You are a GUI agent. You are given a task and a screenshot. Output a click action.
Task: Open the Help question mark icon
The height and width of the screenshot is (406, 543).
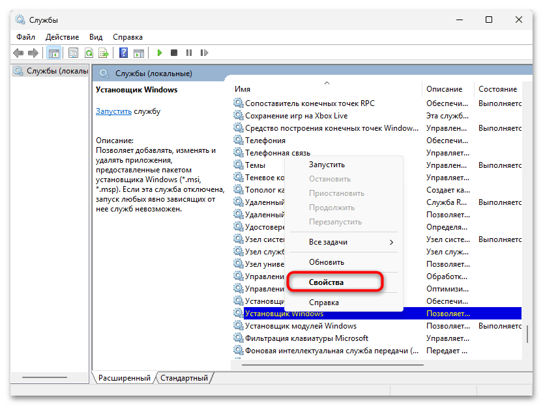[123, 53]
